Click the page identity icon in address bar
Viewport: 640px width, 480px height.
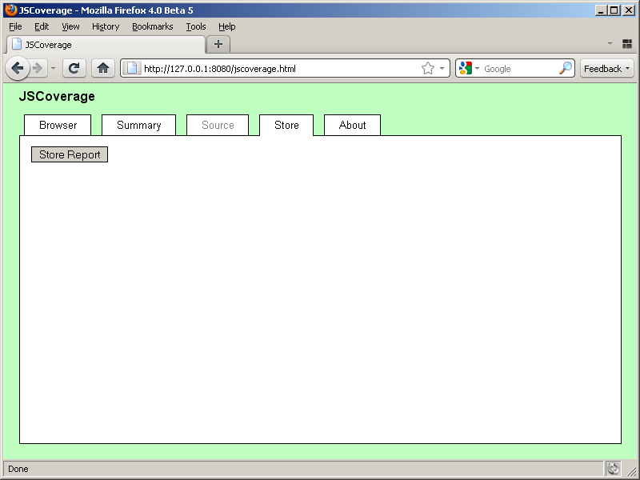click(132, 68)
